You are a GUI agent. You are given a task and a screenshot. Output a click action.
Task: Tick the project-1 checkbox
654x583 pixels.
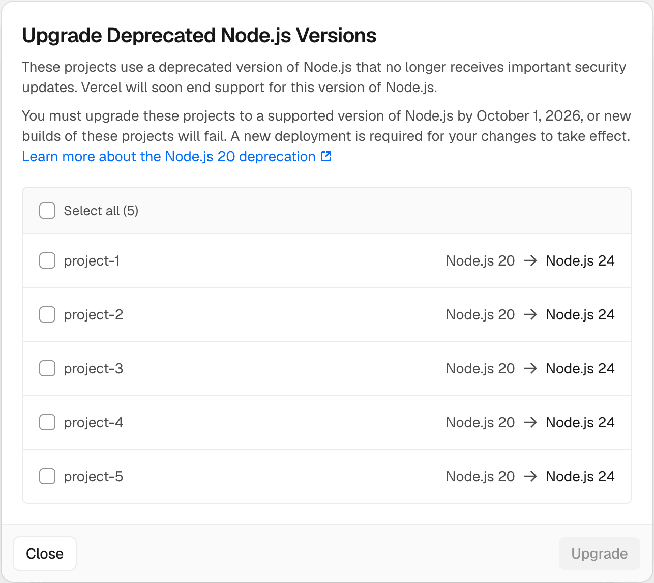pyautogui.click(x=47, y=260)
